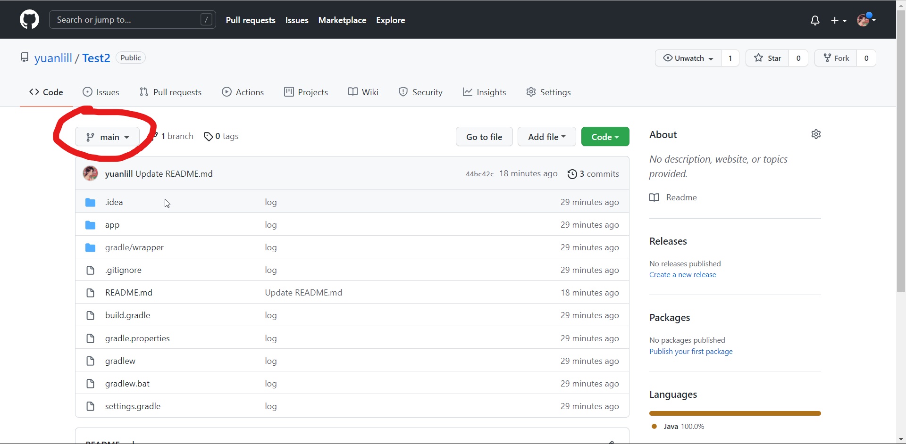906x444 pixels.
Task: Click the fork icon
Action: pyautogui.click(x=827, y=58)
